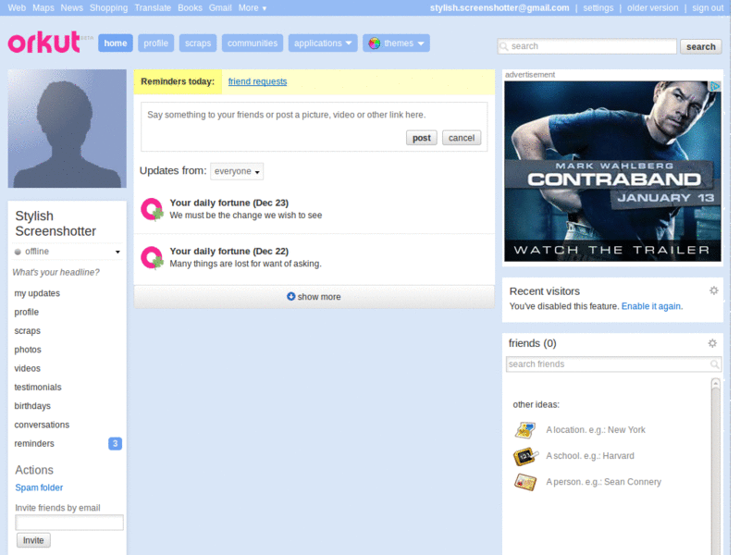Open the Updates from everyone dropdown
This screenshot has height=555, width=740.
click(x=237, y=171)
